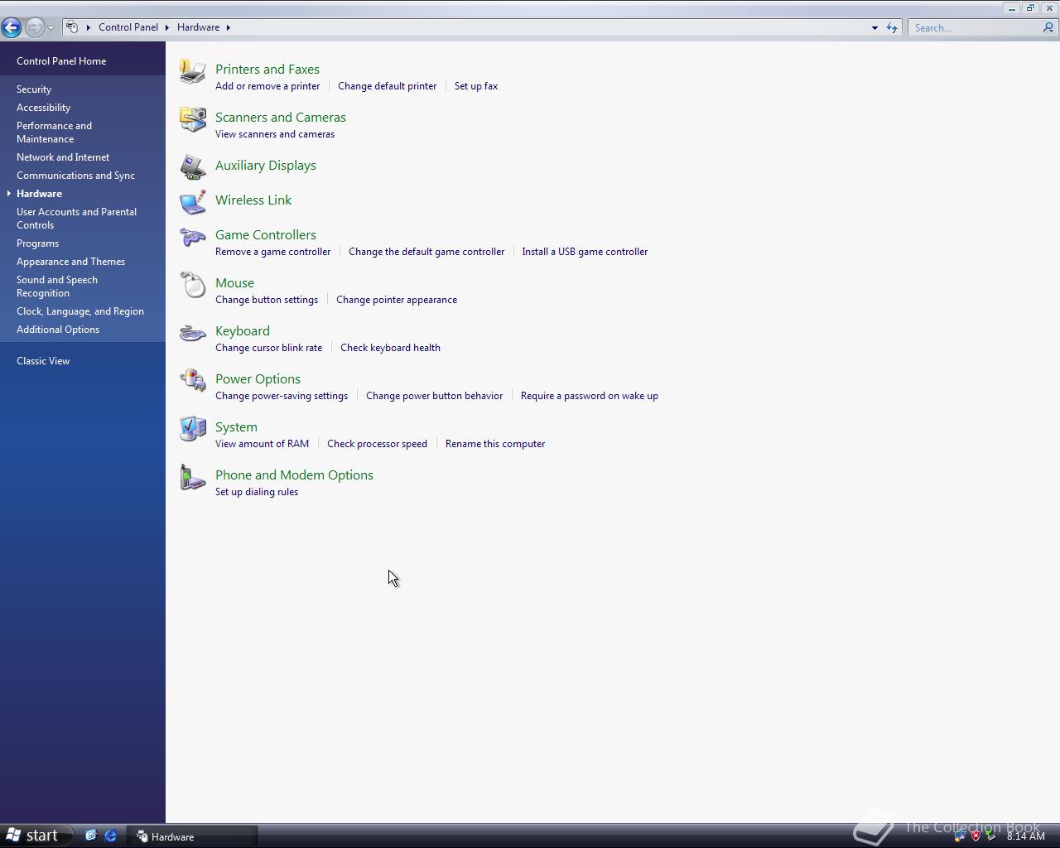Expand the root breadcrumb arrow
1060x848 pixels.
[x=88, y=27]
